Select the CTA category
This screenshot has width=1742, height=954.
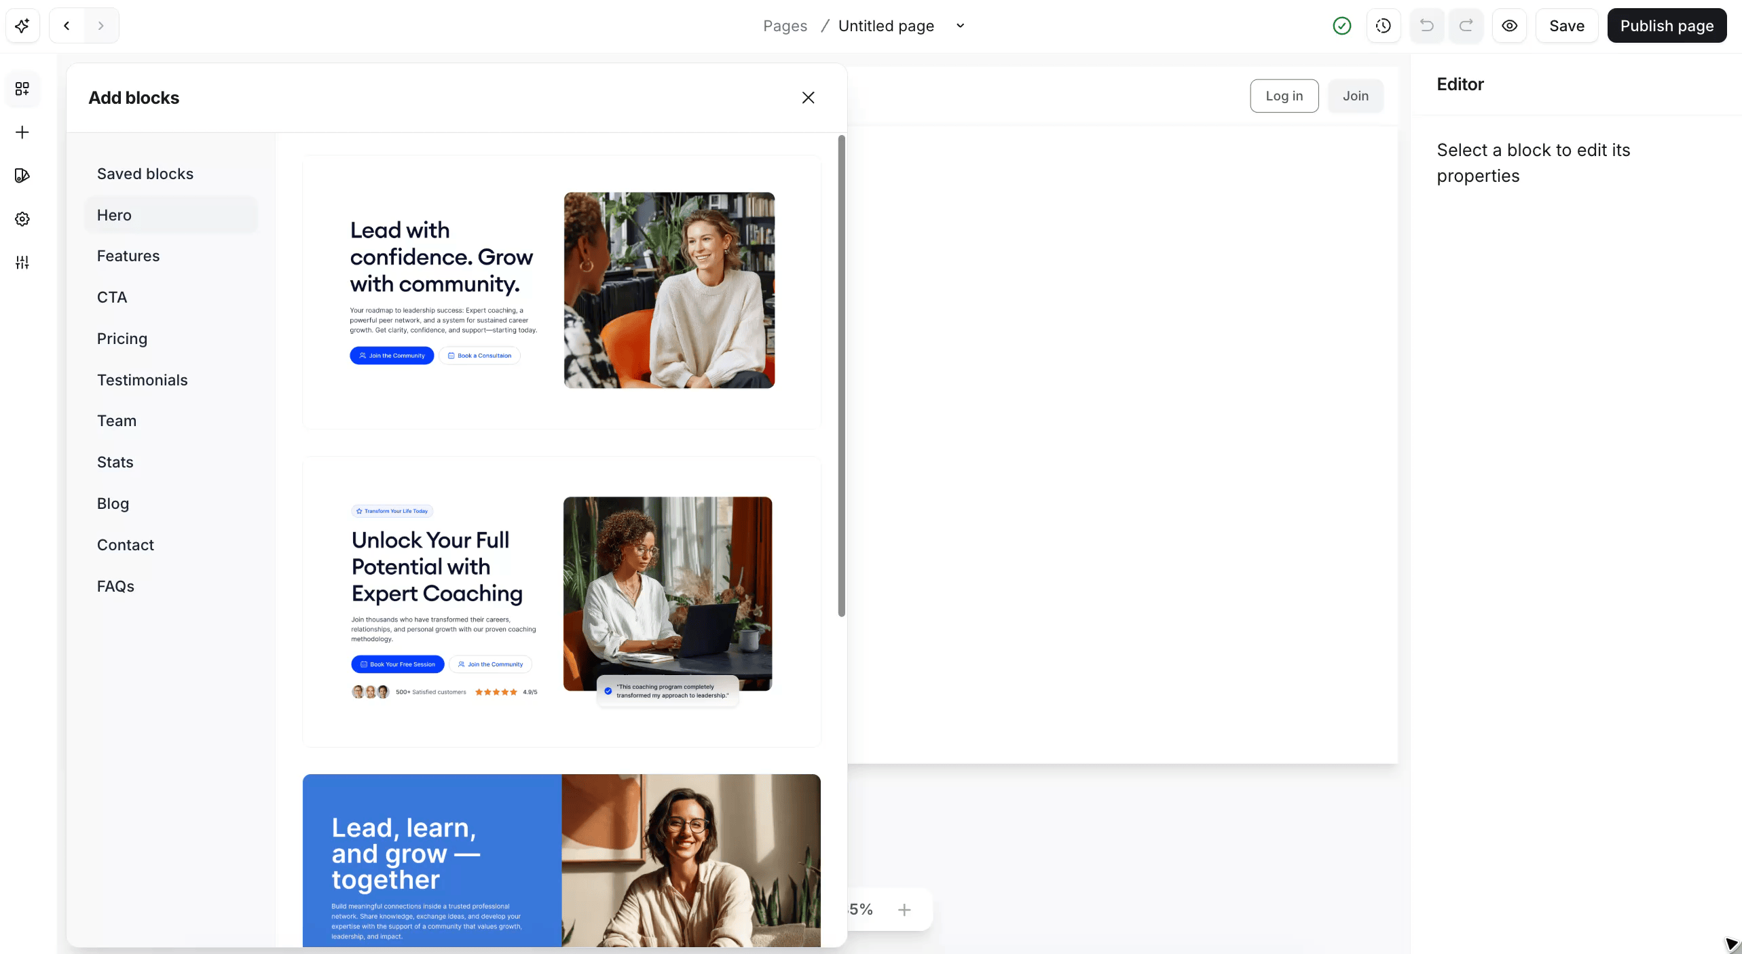click(171, 297)
